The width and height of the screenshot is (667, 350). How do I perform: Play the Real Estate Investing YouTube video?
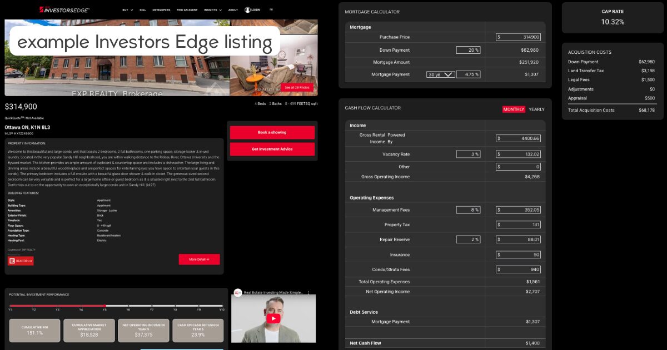[x=273, y=318]
